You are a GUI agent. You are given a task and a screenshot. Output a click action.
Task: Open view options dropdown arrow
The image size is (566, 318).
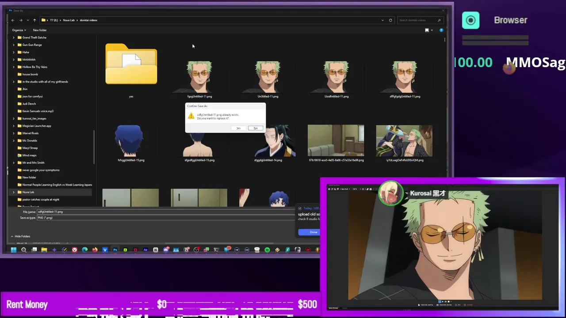(x=432, y=30)
